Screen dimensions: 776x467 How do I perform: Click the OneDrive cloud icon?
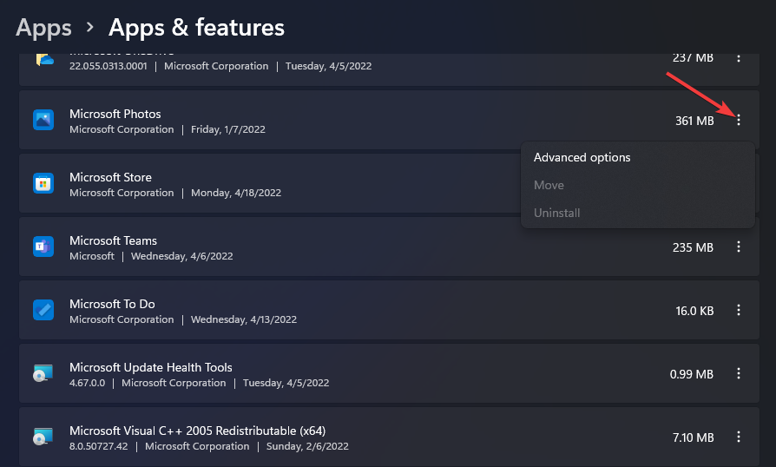point(43,59)
